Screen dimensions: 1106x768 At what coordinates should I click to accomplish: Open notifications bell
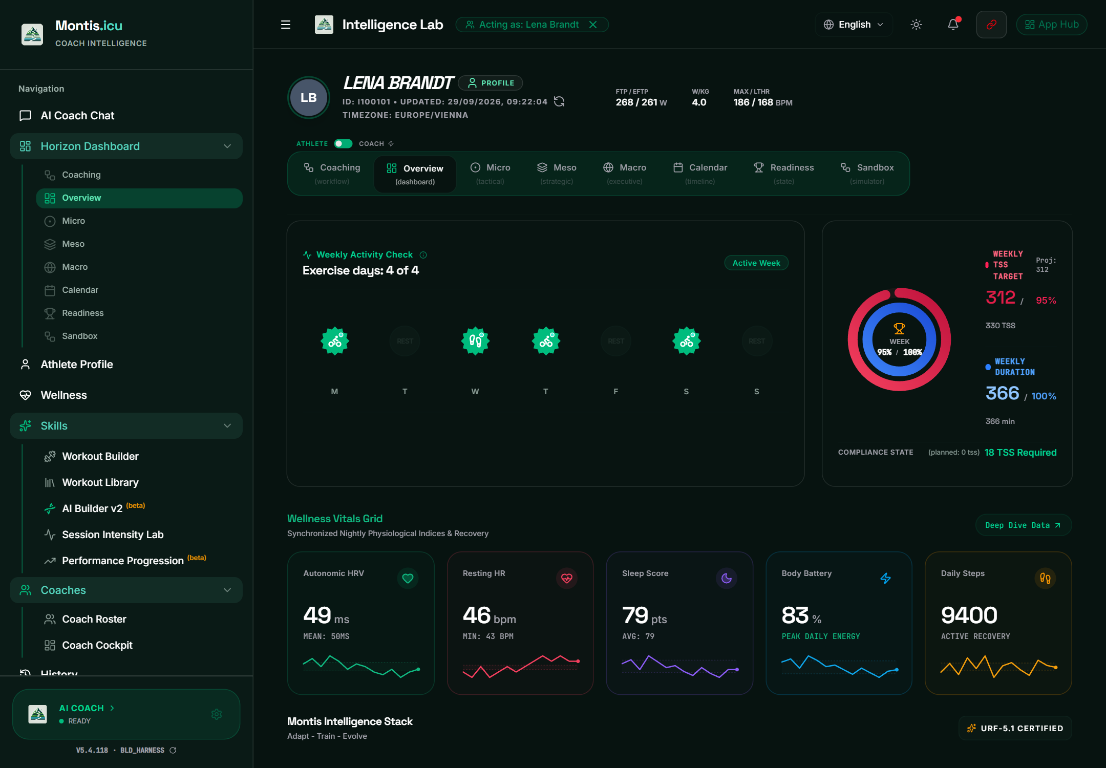(x=953, y=25)
